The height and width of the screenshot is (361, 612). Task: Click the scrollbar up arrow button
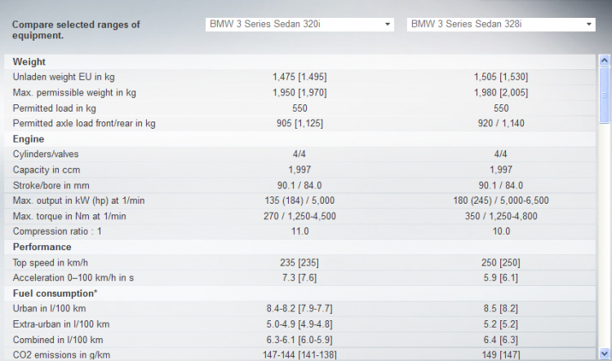coord(604,60)
